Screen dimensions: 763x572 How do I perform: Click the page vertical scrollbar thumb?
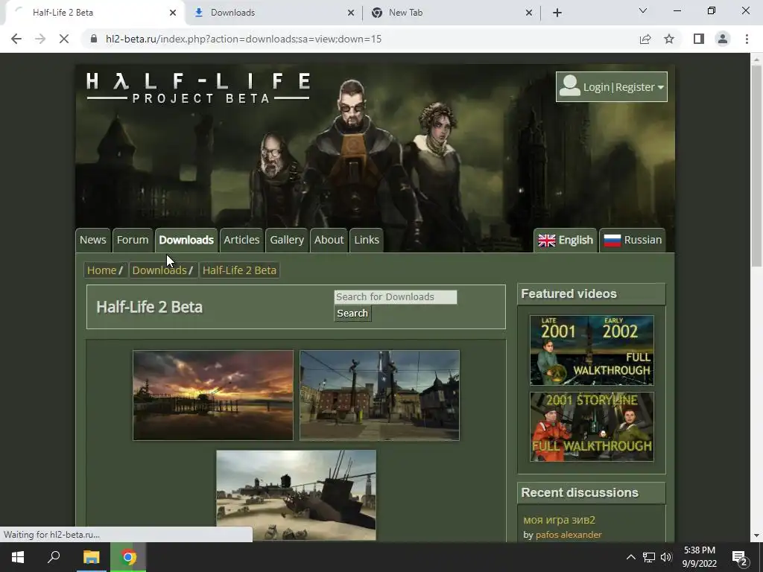tap(756, 165)
